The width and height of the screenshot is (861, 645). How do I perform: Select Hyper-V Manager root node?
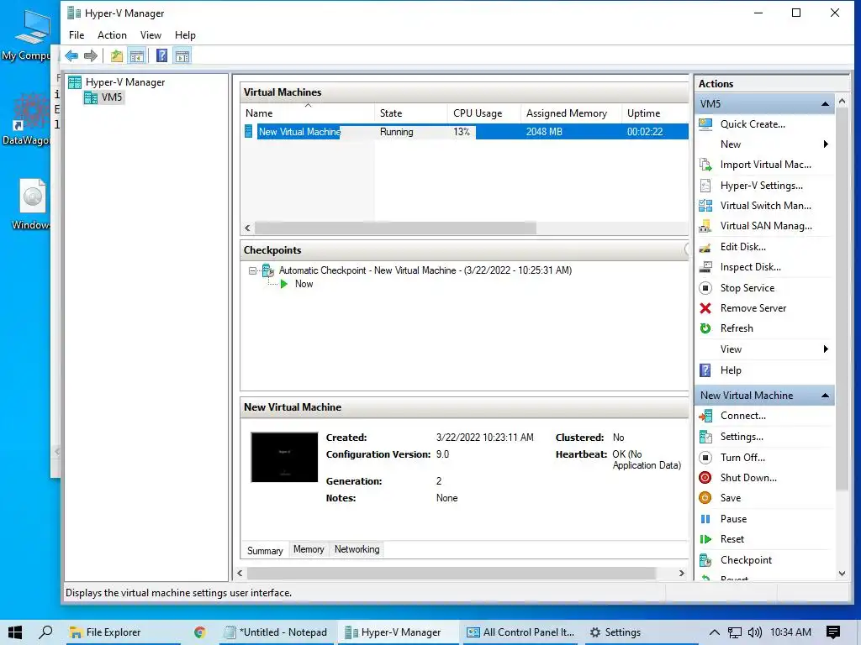tap(124, 82)
